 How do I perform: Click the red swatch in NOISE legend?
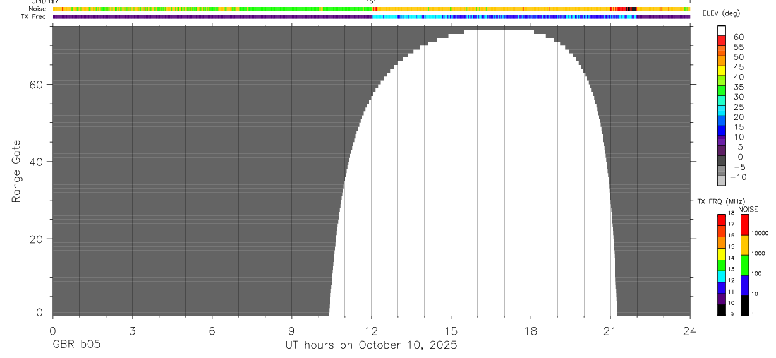tap(745, 225)
